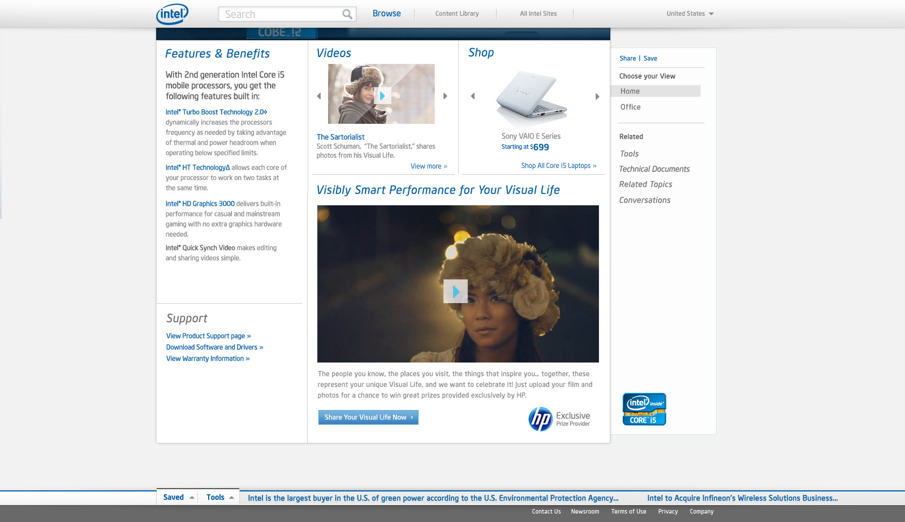The image size is (905, 522).
Task: Open Download Software and Drivers
Action: coord(215,347)
